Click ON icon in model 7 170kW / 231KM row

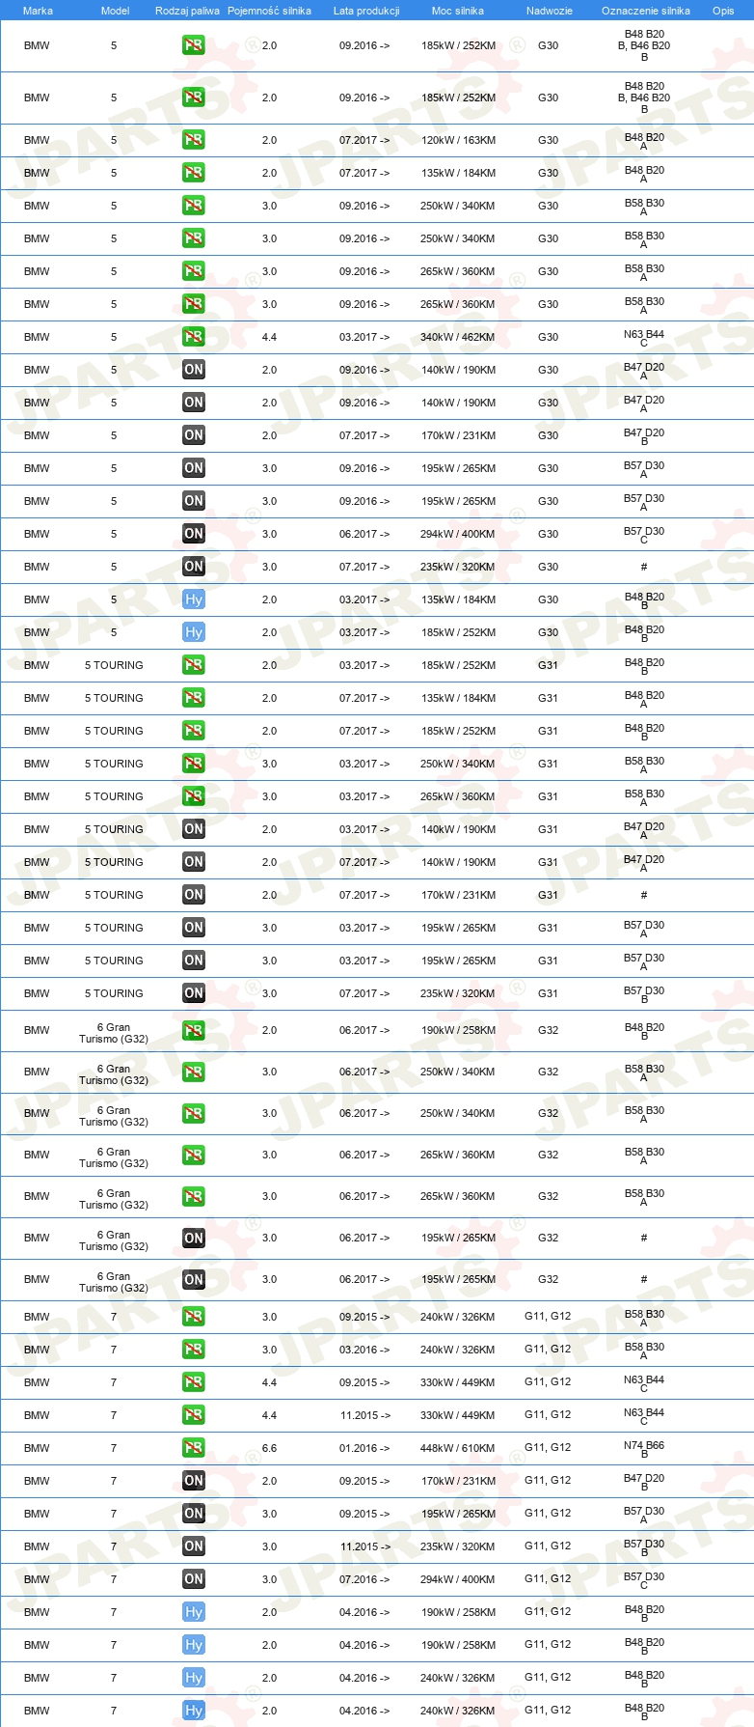(194, 1481)
